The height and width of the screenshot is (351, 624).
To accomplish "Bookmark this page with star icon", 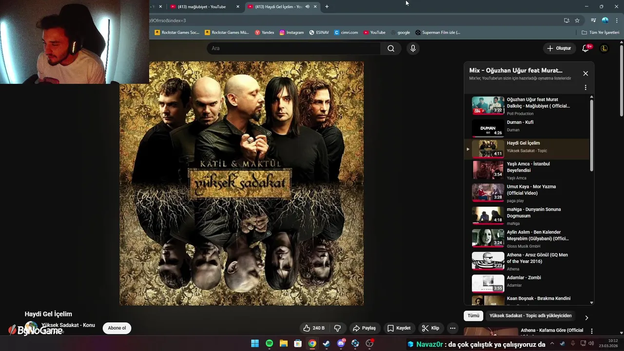I will 577,20.
